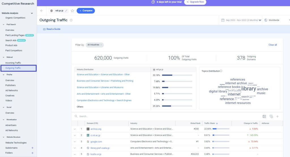This screenshot has width=290, height=157.
Task: Click the Change in Traffic column header
Action: (251, 123)
